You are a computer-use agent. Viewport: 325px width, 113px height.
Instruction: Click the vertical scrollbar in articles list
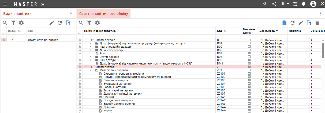pyautogui.click(x=323, y=51)
